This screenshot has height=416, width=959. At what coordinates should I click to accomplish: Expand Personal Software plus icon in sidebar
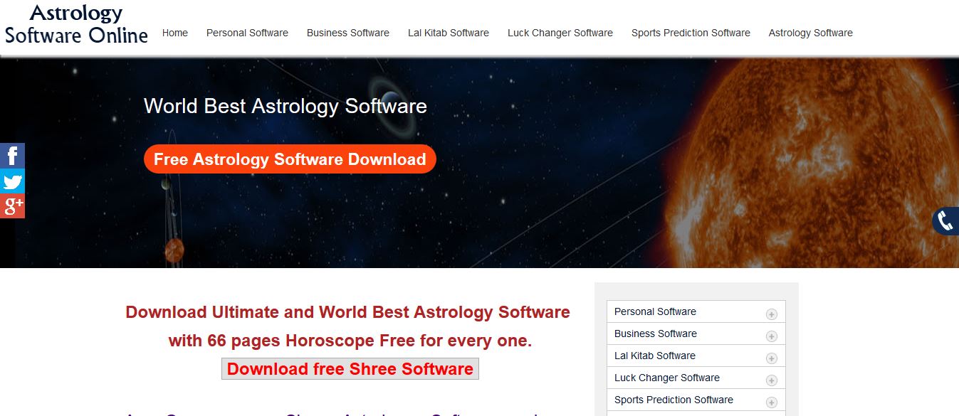(x=771, y=314)
